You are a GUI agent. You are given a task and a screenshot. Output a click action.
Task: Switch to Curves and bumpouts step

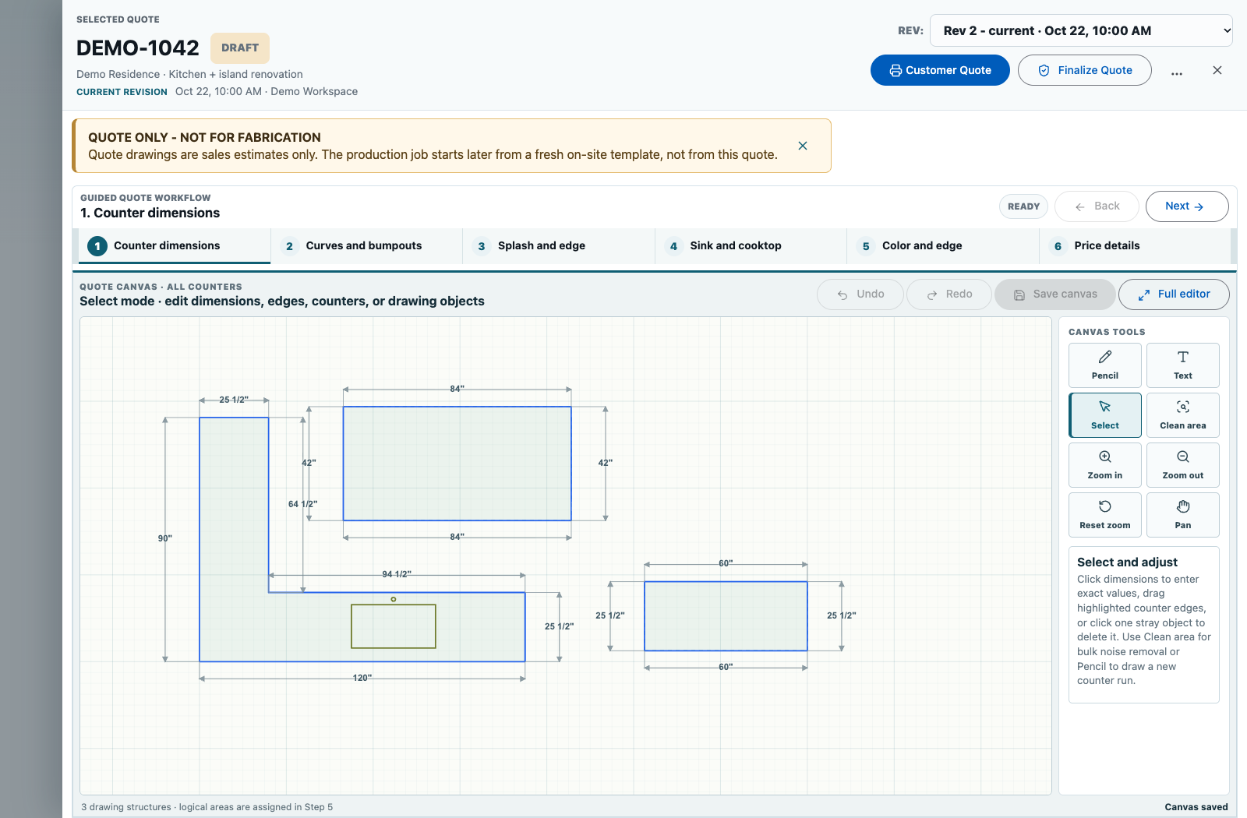point(366,246)
